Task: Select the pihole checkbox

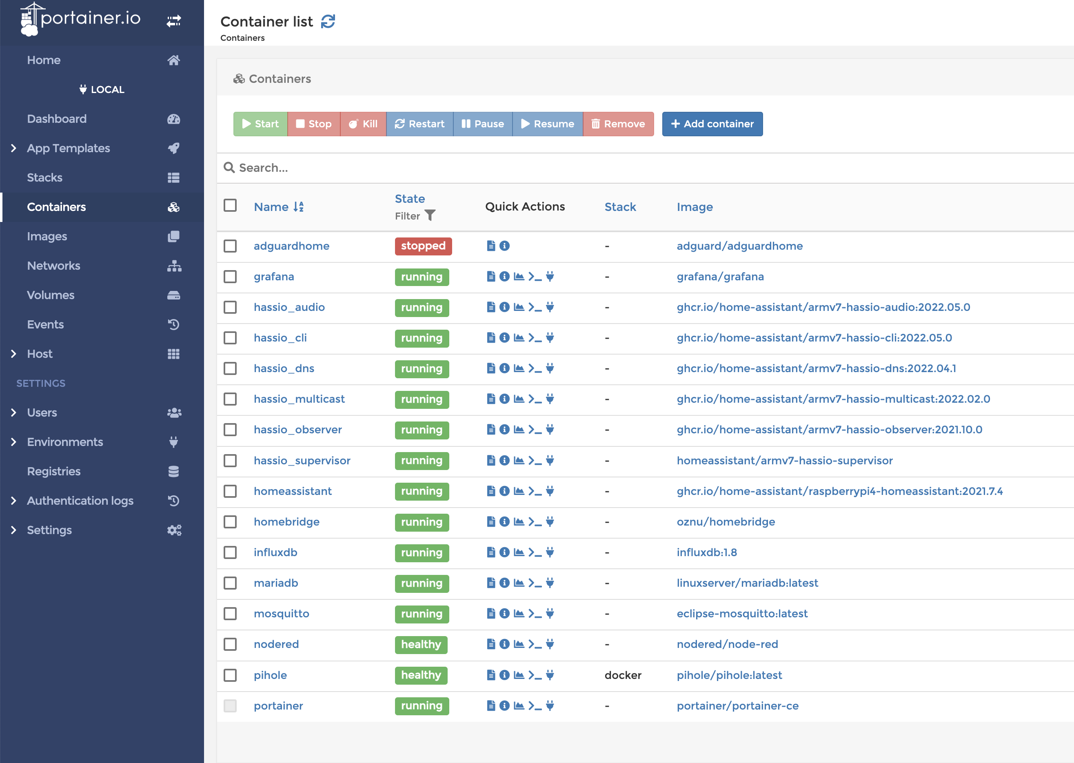Action: point(230,675)
